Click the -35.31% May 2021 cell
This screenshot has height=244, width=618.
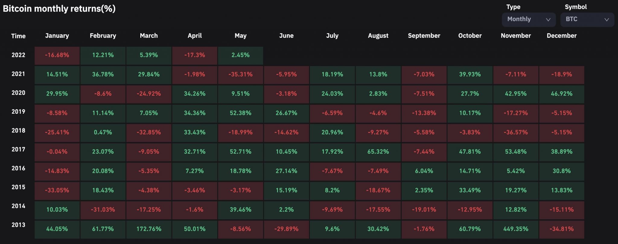click(x=241, y=74)
